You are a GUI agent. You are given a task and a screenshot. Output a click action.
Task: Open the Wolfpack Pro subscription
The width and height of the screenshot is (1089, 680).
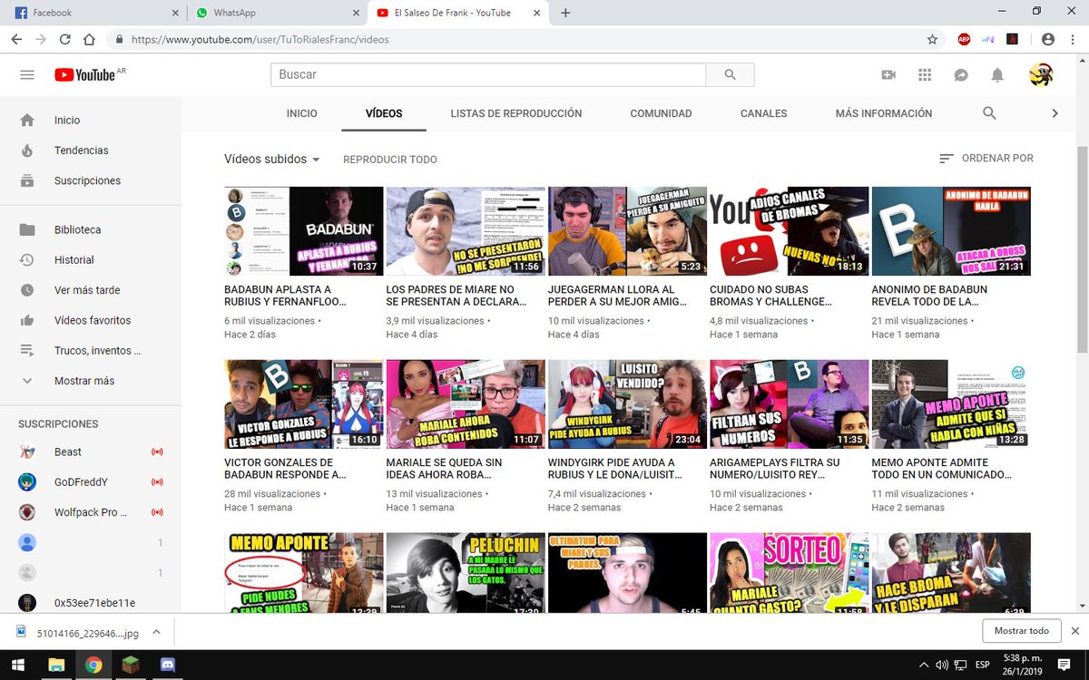91,512
